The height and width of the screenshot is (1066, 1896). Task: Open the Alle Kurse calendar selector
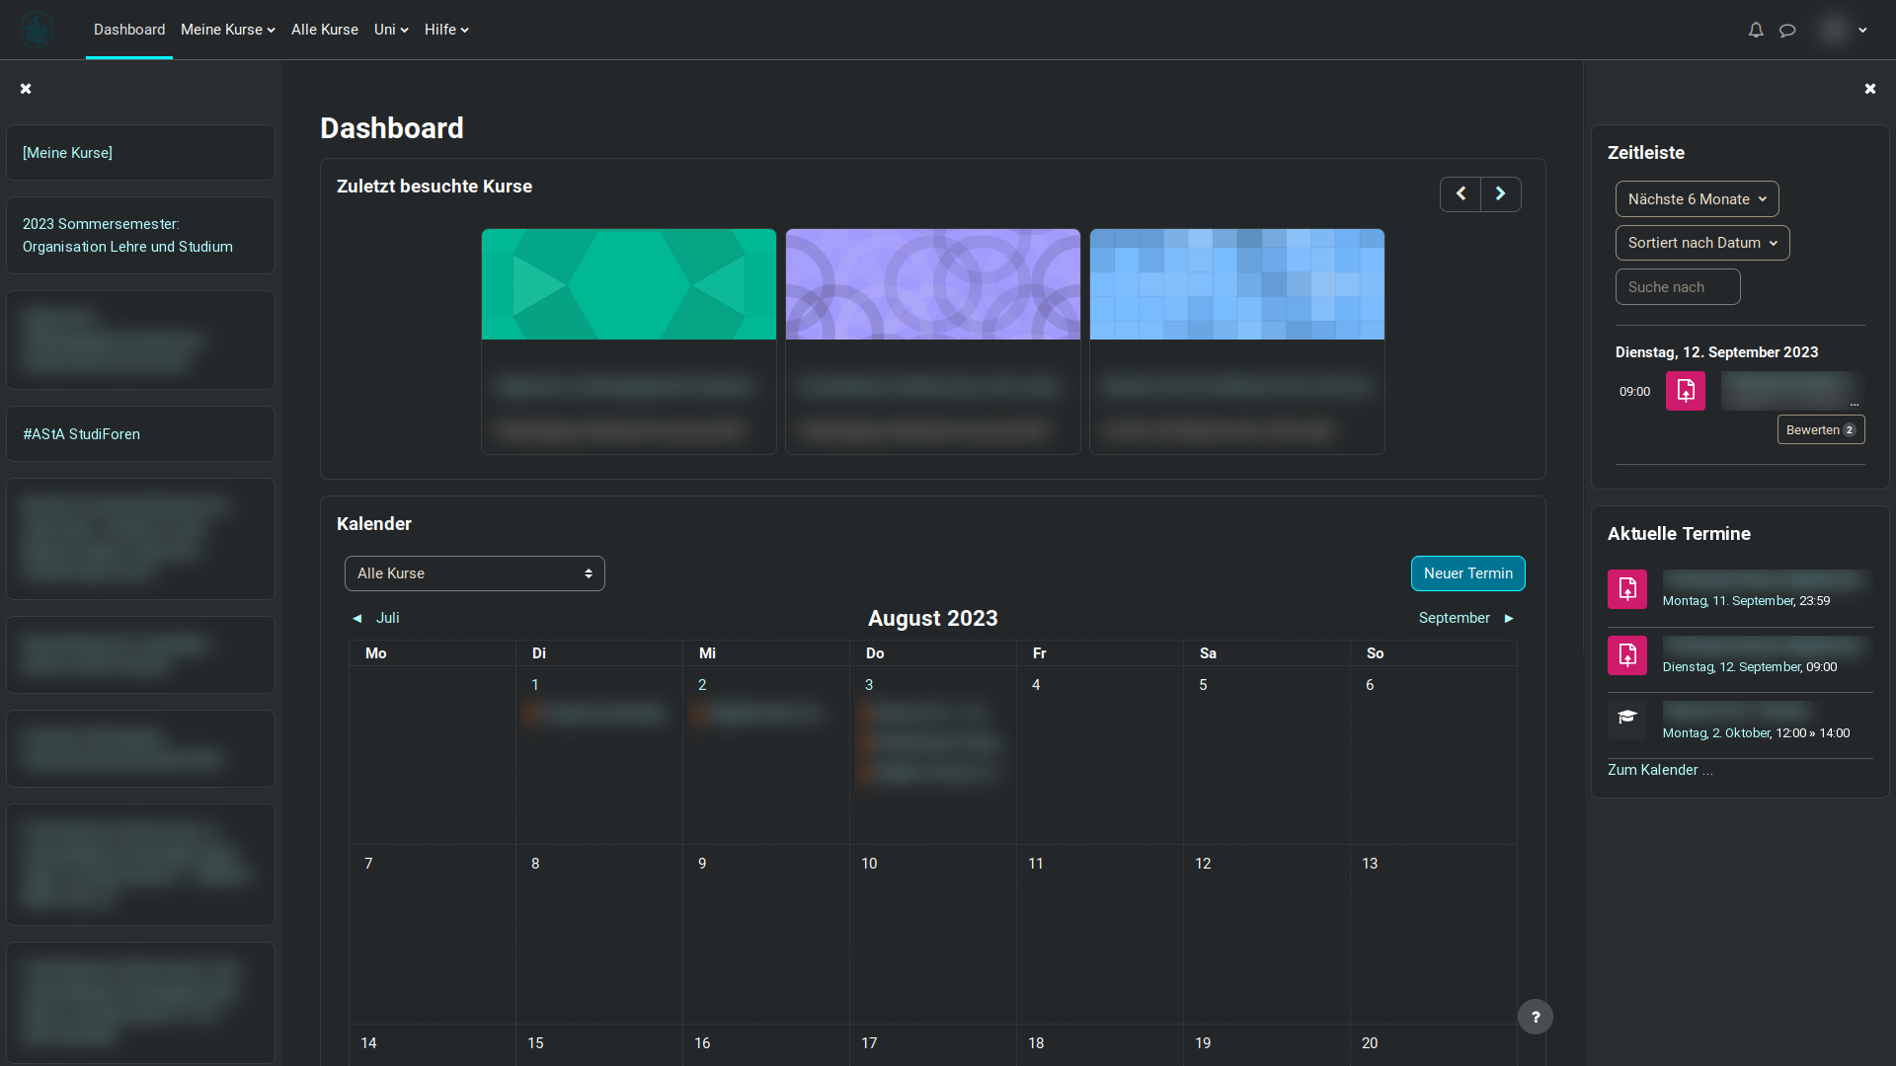[474, 573]
